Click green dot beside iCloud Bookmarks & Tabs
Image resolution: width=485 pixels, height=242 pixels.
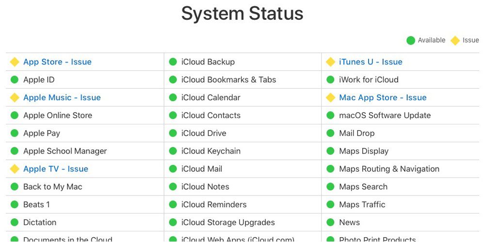pos(173,80)
